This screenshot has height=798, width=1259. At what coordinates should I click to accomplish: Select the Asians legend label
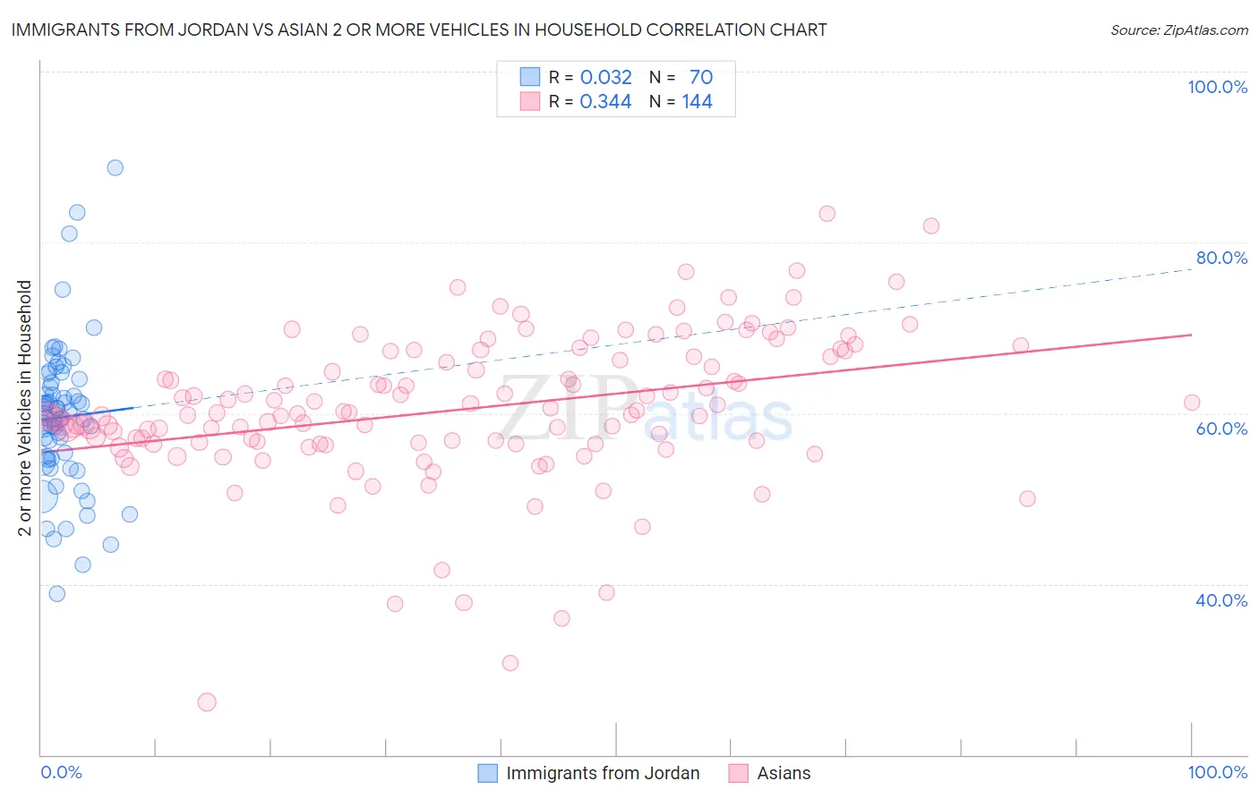(784, 773)
